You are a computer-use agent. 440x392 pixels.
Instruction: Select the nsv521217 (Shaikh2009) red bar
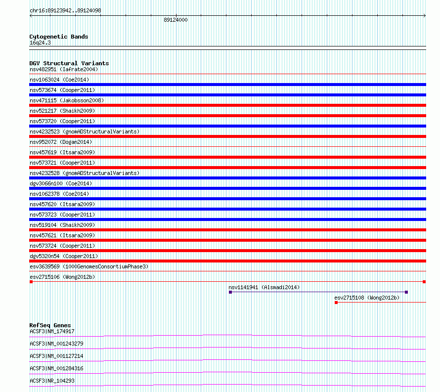(227, 116)
